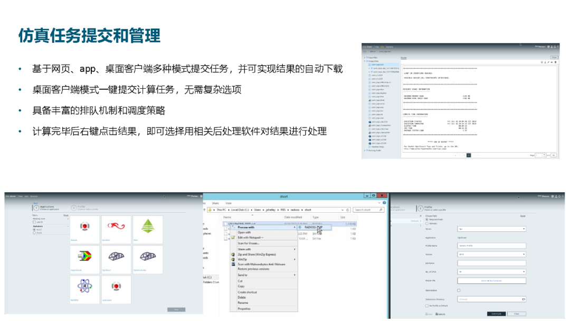Open the No. of CPUs dropdown
Screen dimensions: 570x321
(x=491, y=272)
